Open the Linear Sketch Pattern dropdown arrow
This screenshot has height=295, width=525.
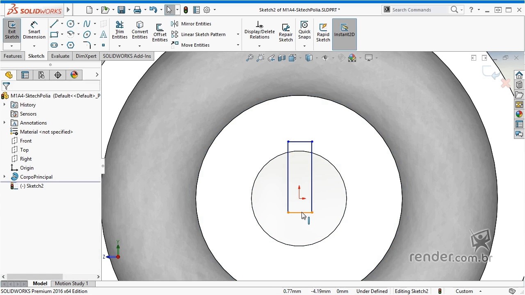tap(238, 34)
